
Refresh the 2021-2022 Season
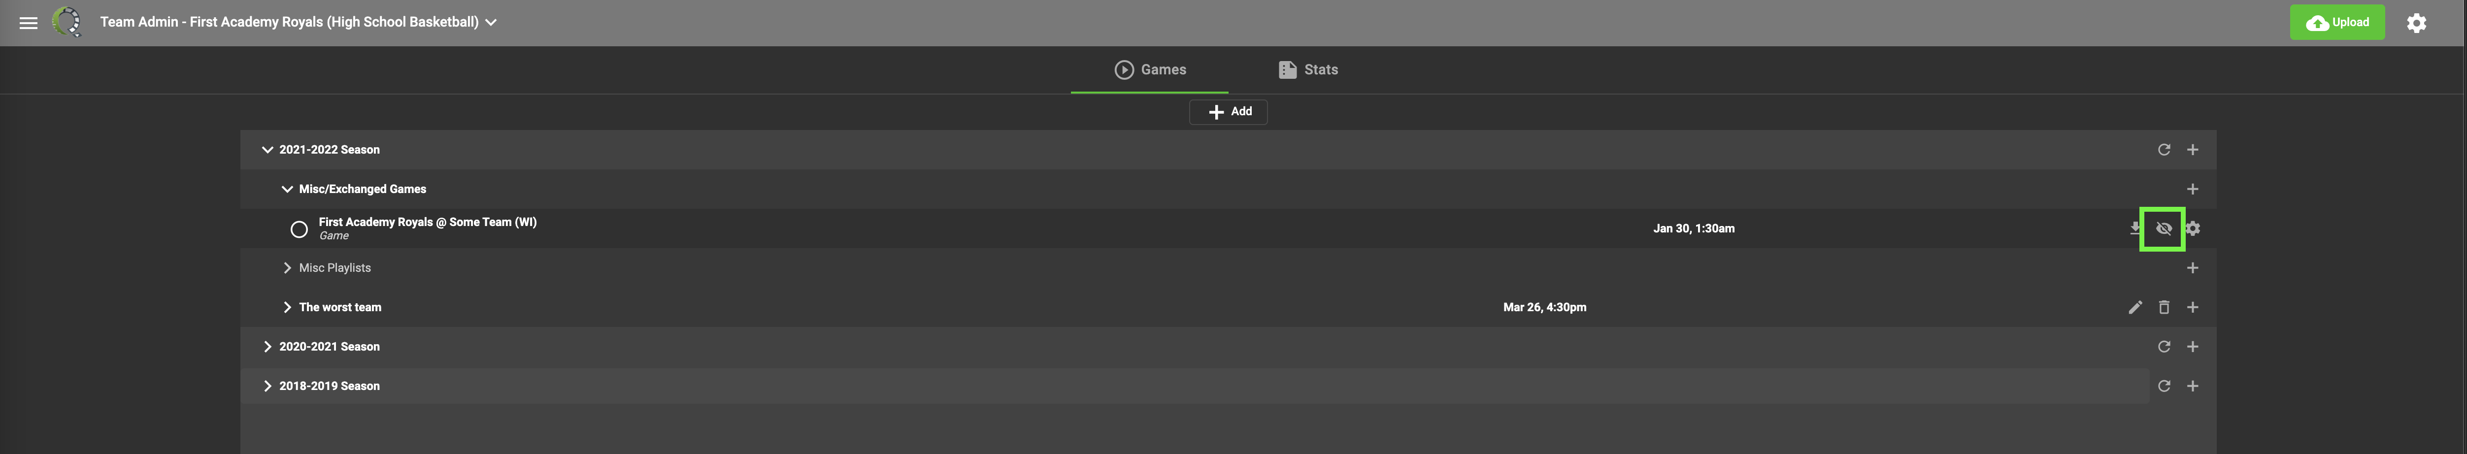click(2164, 150)
